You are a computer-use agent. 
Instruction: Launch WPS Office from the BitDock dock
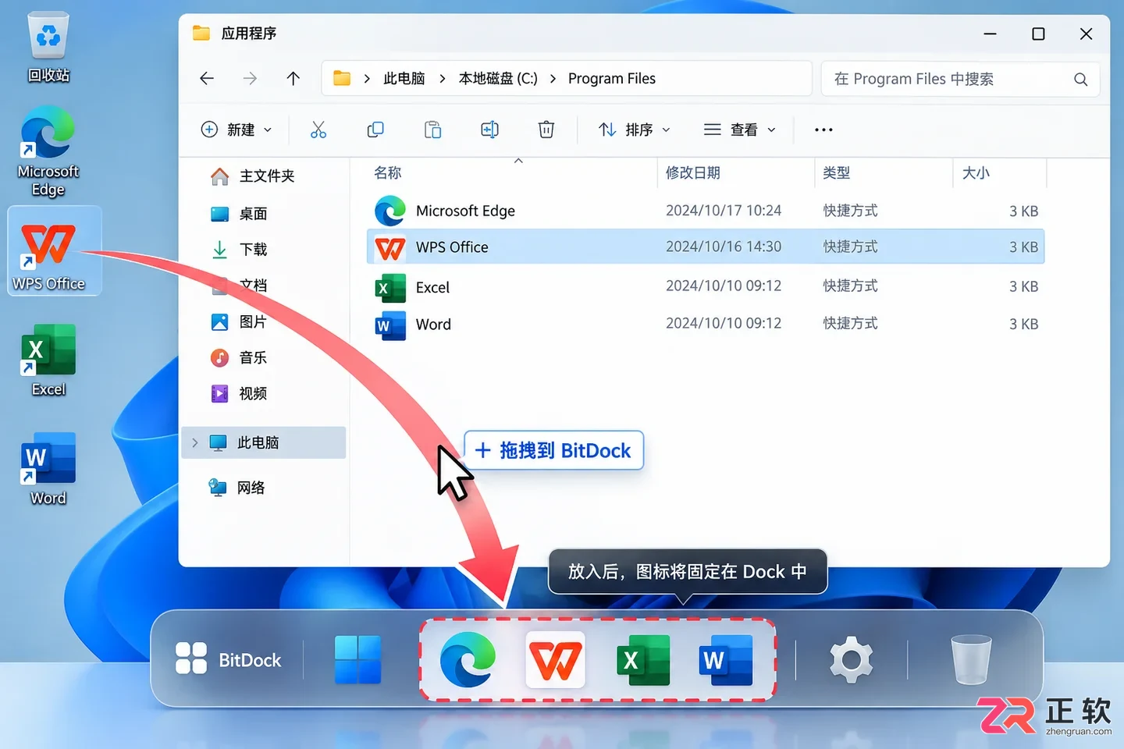[x=555, y=659]
